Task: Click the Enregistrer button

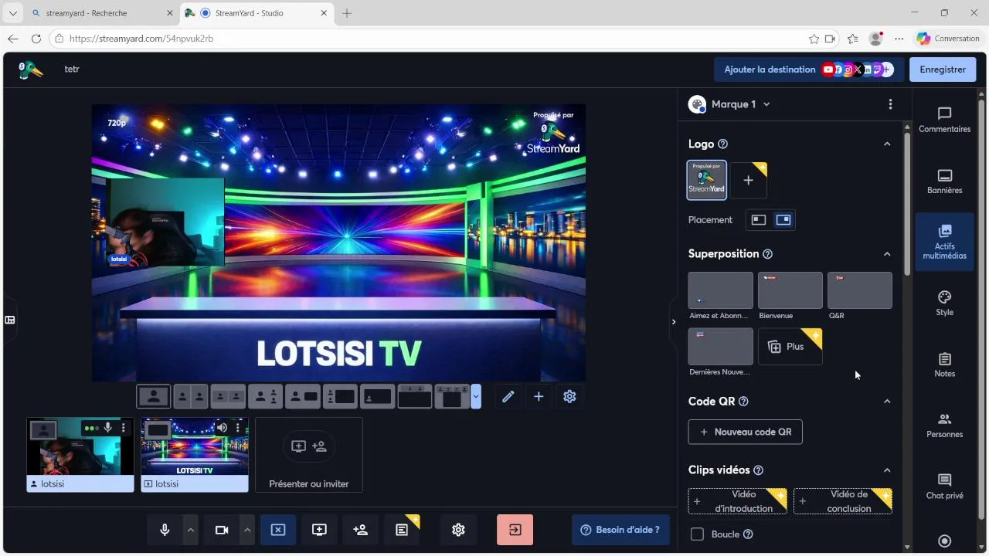Action: [x=943, y=69]
